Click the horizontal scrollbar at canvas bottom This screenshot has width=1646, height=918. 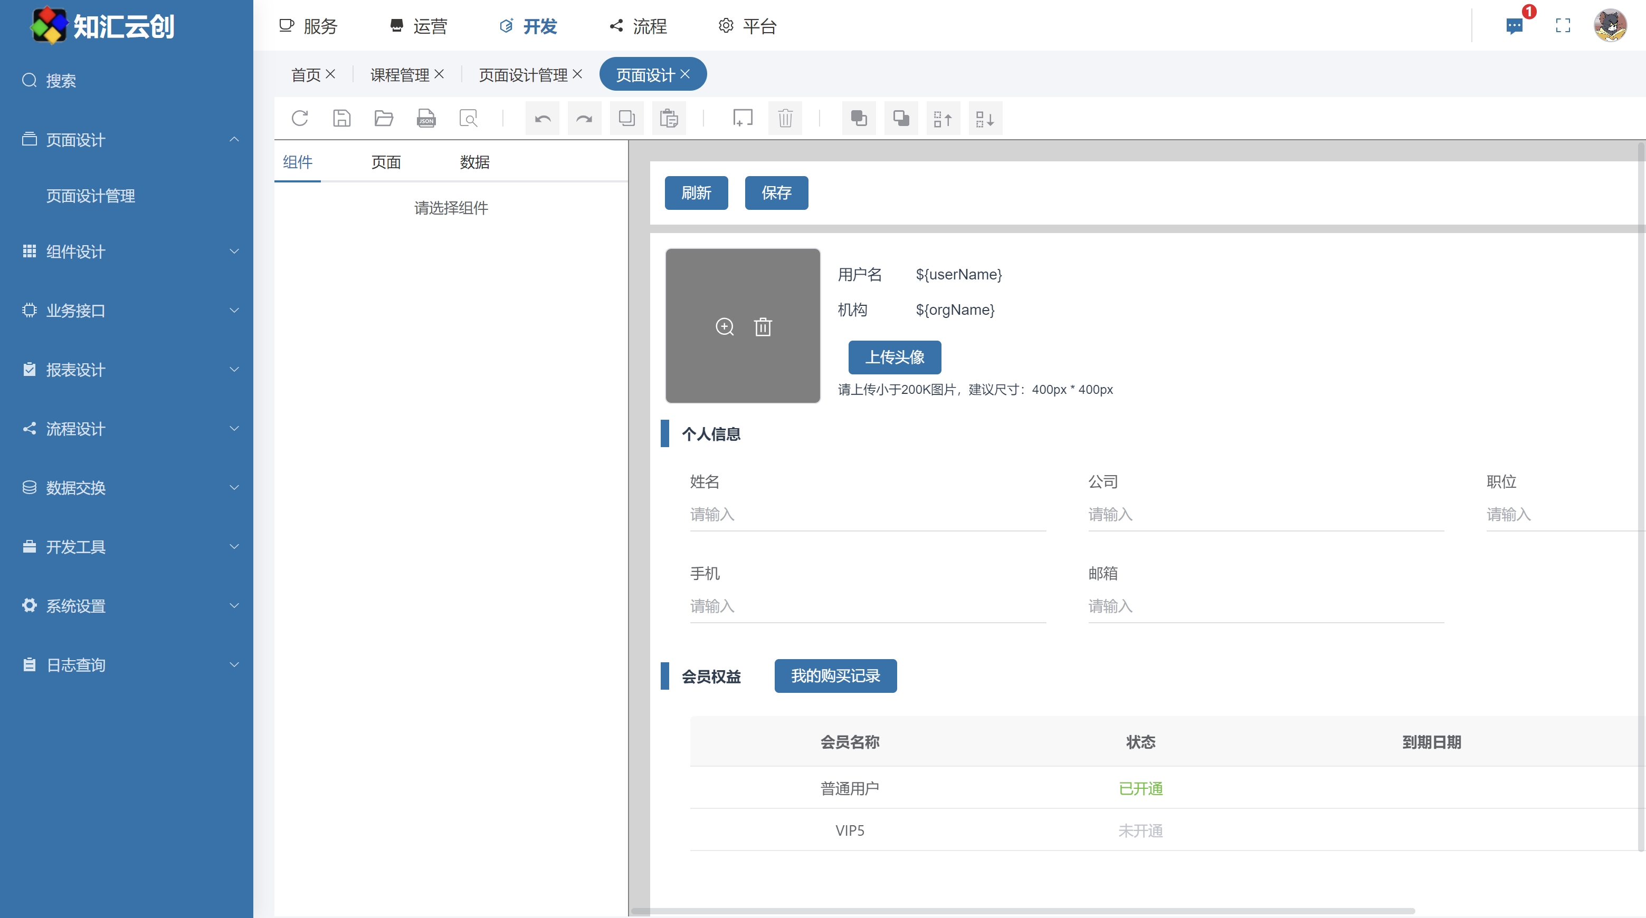1022,910
